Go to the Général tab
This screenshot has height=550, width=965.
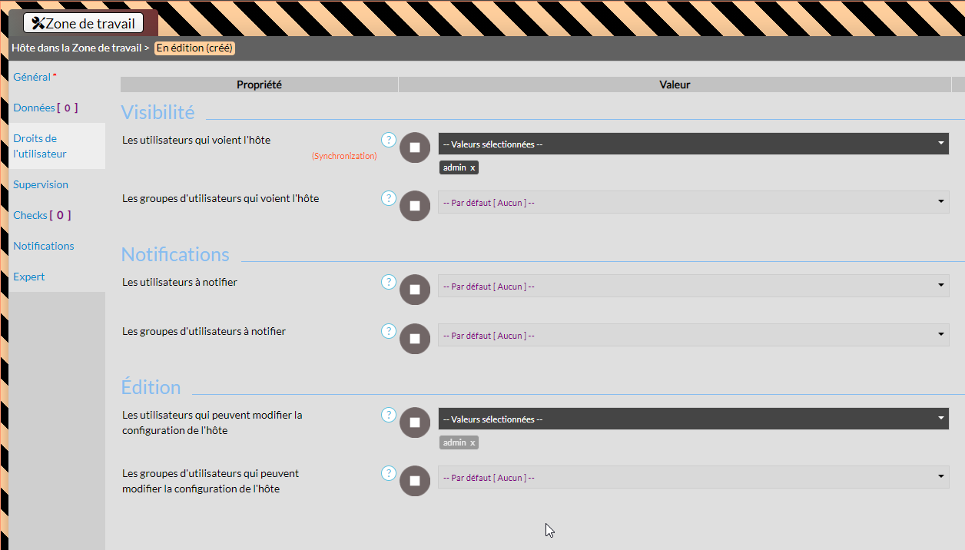[x=32, y=77]
